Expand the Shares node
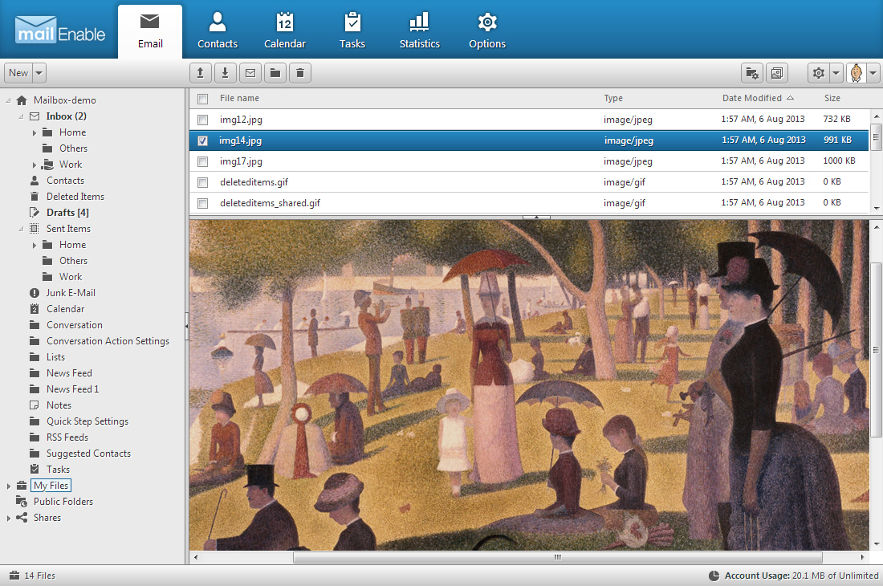 click(x=9, y=518)
